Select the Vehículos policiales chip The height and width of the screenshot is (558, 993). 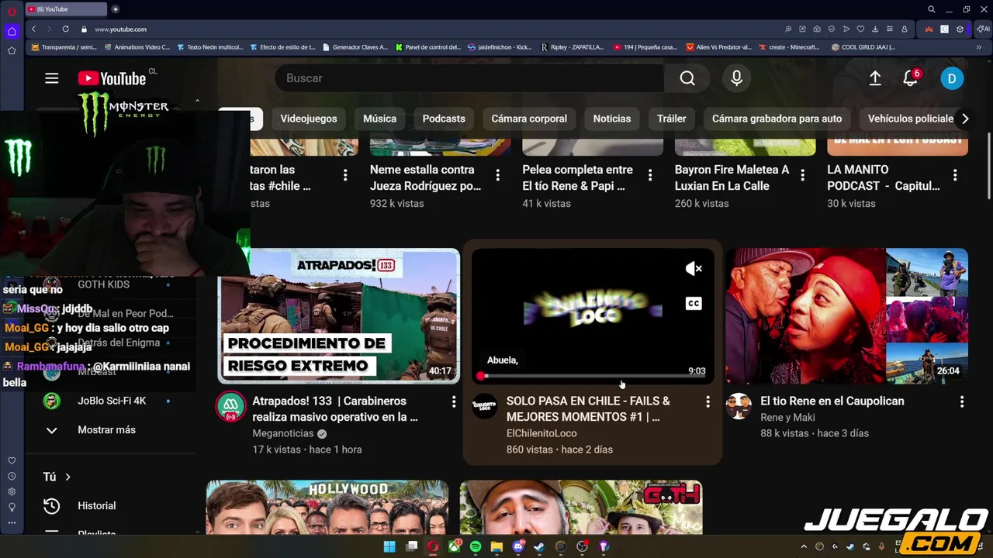coord(911,119)
